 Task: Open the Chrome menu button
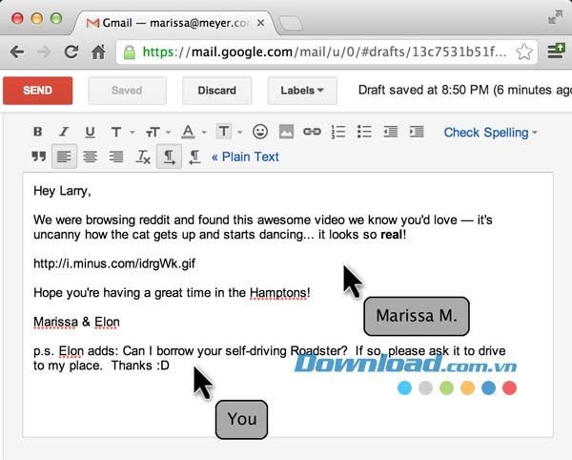(556, 52)
